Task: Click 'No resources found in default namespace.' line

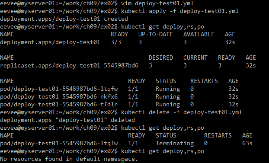Action: point(69,159)
